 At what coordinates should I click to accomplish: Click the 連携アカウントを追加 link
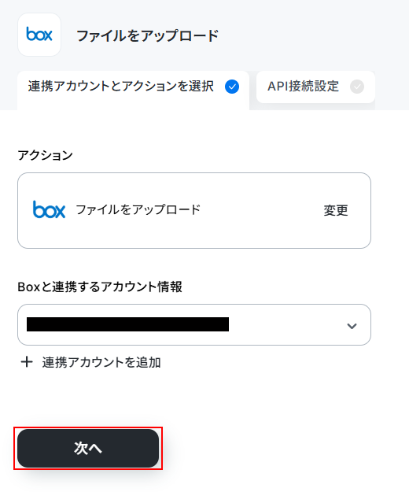point(90,362)
